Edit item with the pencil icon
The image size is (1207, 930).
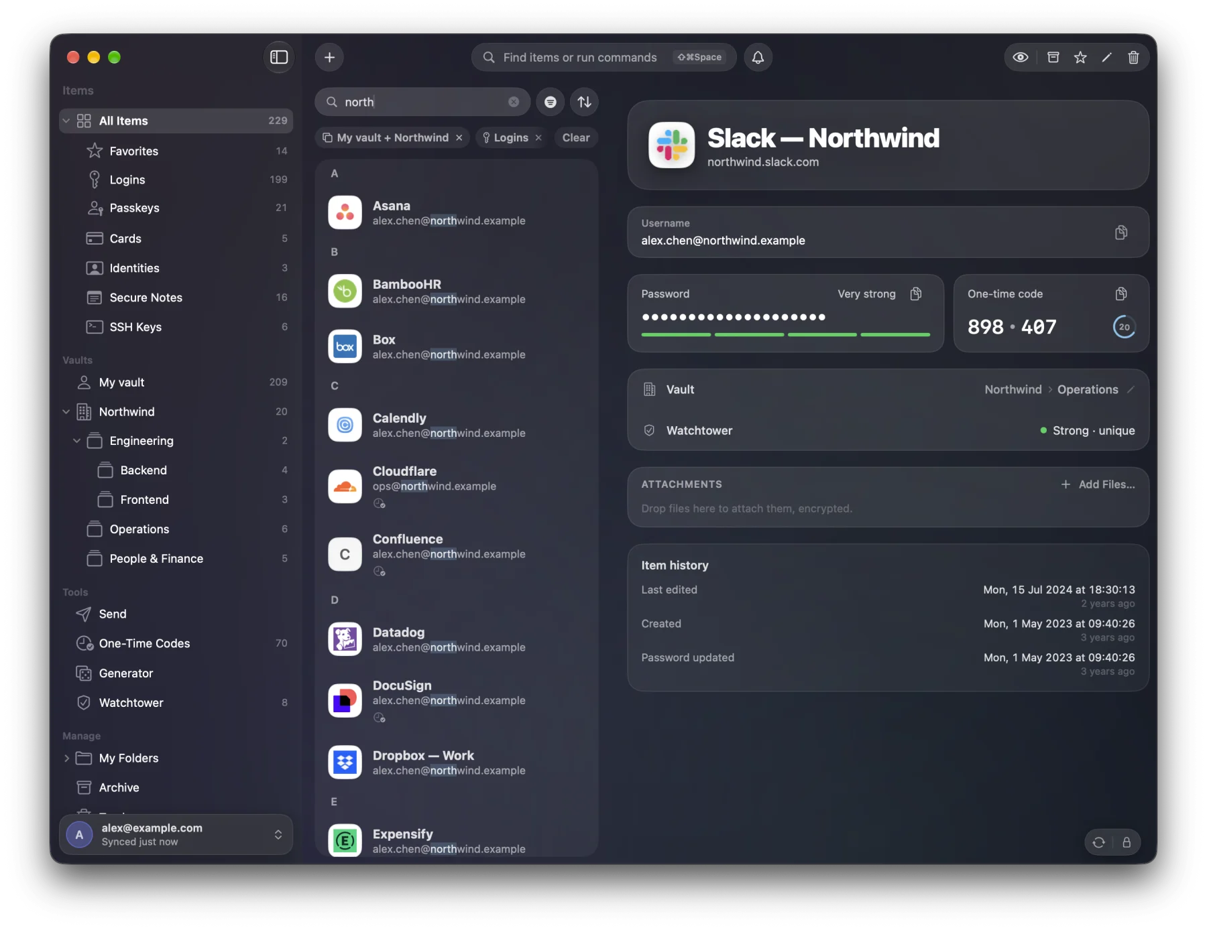[1107, 58]
